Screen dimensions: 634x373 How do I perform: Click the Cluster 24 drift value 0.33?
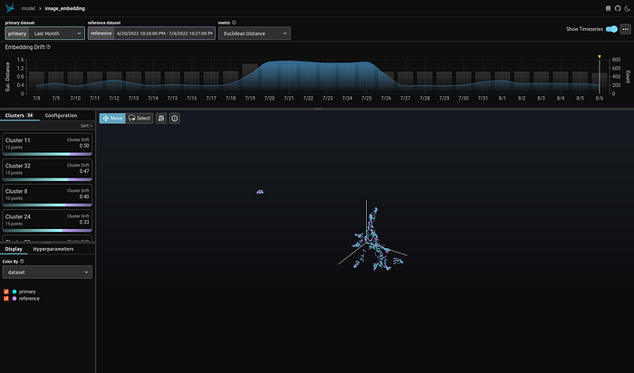point(84,223)
